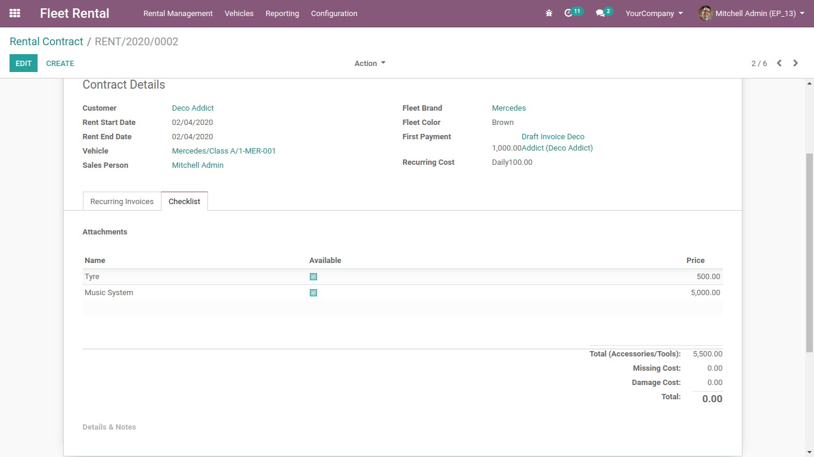Open Draft Invoice Deco Addict link

click(557, 142)
